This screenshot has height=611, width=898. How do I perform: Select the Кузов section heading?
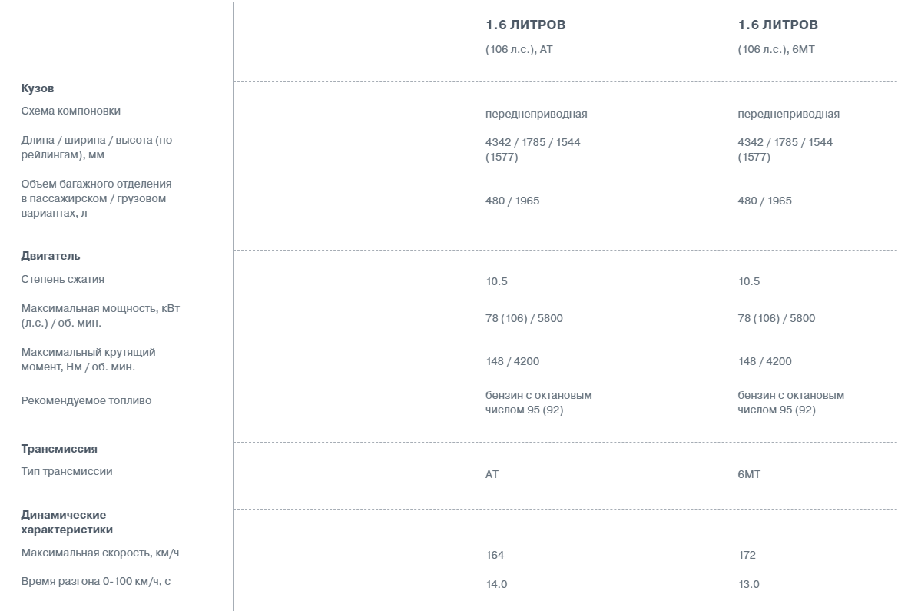pyautogui.click(x=38, y=88)
